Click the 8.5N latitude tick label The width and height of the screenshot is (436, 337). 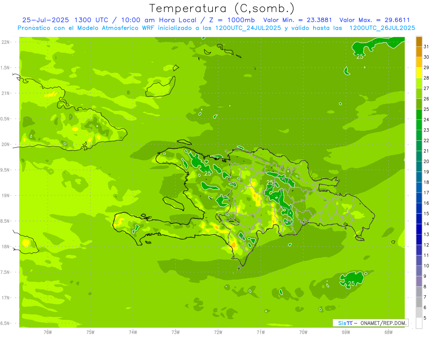5,221
